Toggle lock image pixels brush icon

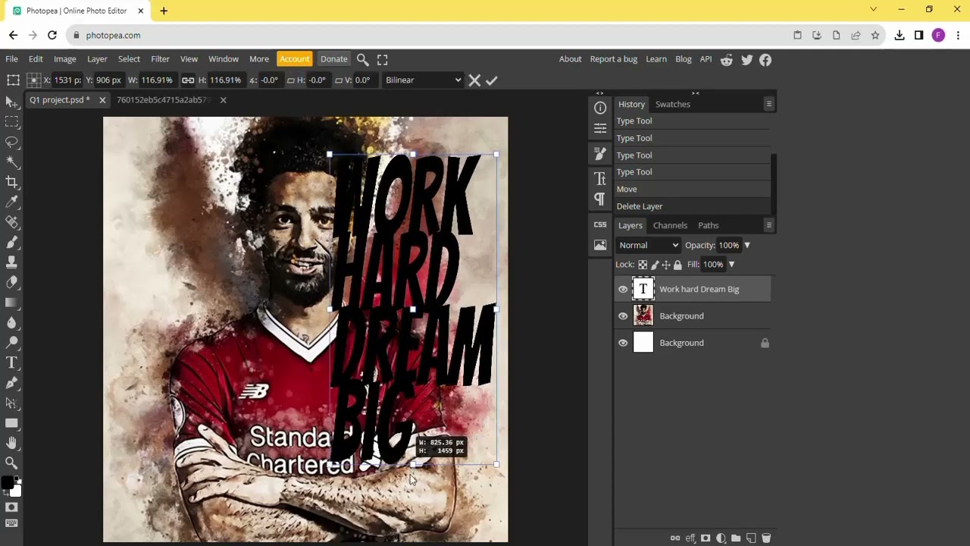[655, 265]
